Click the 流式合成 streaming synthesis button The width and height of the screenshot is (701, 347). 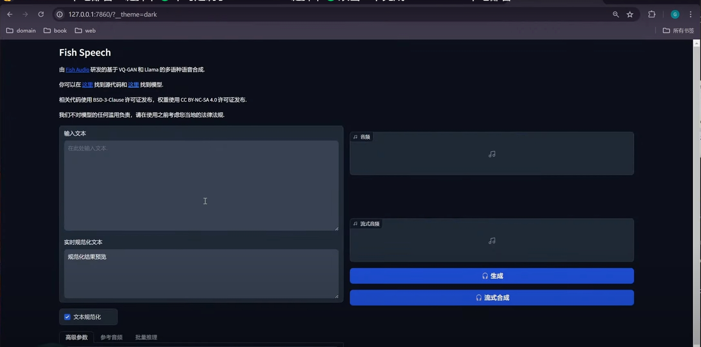tap(492, 298)
